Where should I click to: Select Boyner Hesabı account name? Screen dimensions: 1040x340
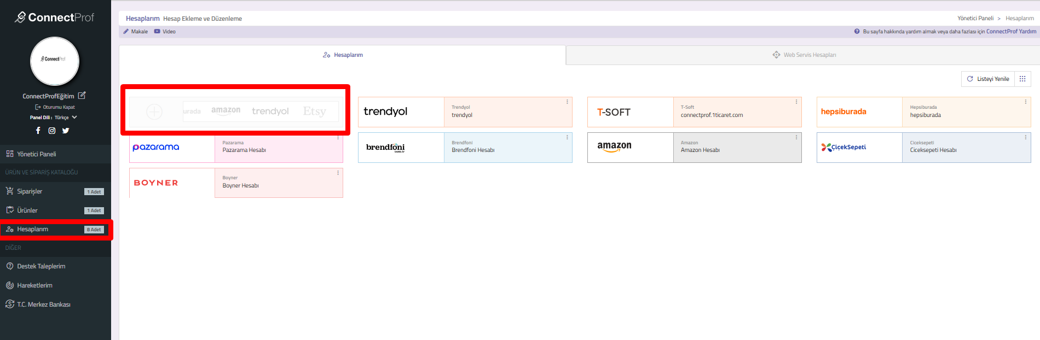240,186
